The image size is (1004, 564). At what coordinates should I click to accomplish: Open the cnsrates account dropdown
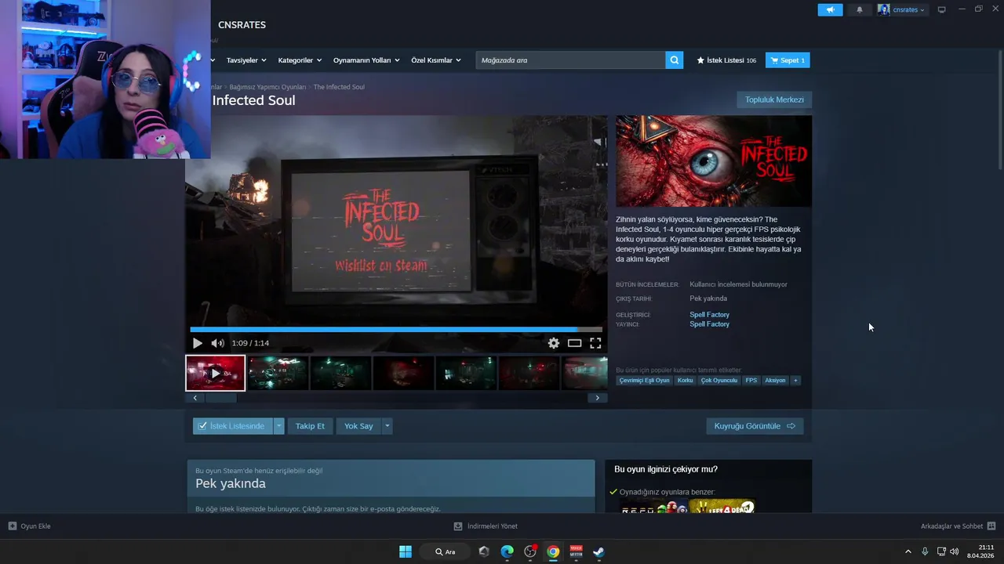coord(902,10)
